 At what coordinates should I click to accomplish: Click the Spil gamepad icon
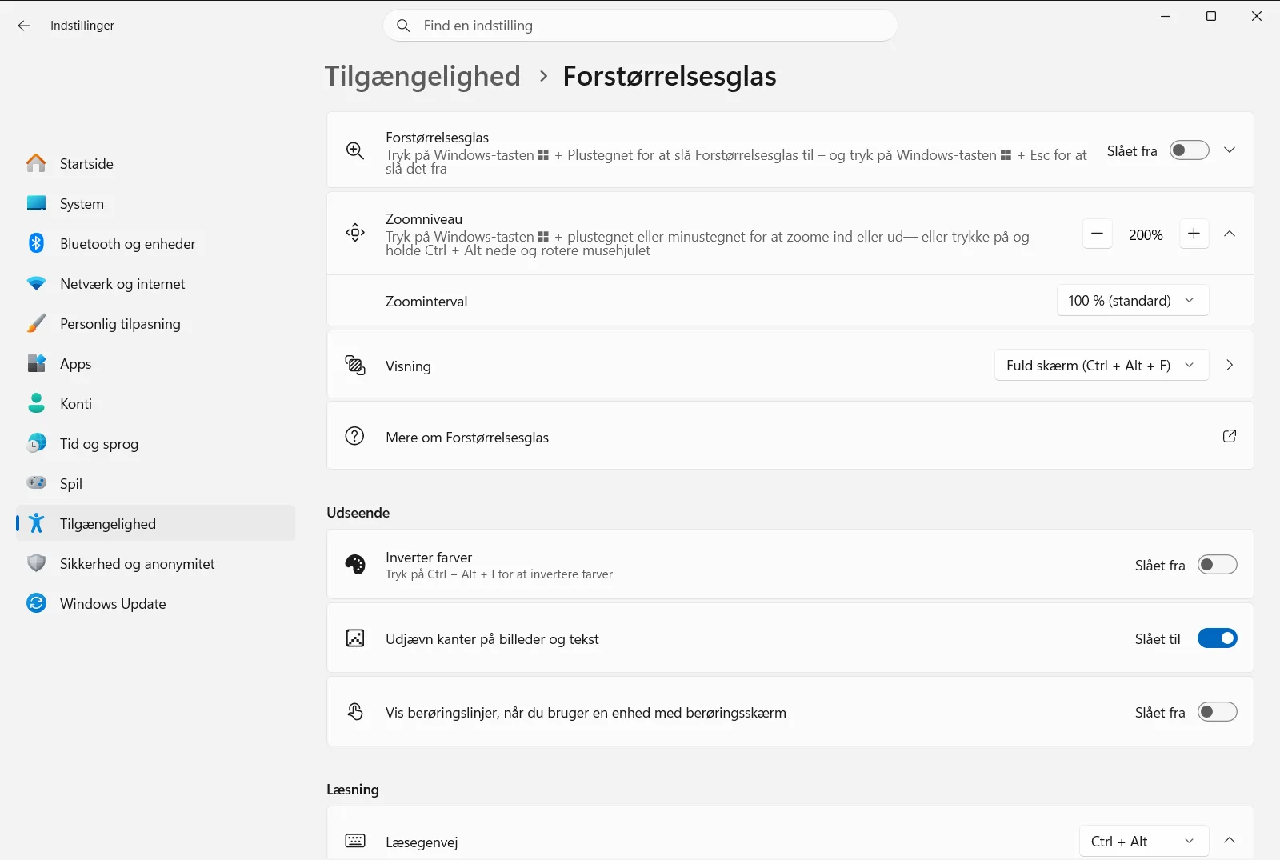point(36,482)
